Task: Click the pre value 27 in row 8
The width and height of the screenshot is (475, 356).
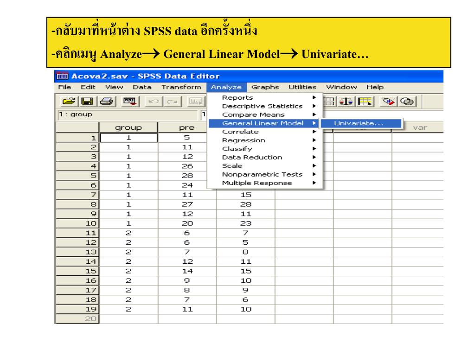Action: 187,204
